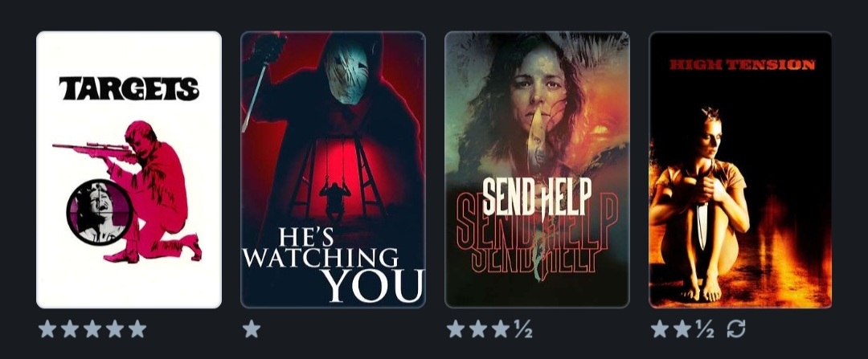Click the rewatch icon under High Tension
This screenshot has height=359, width=868.
[735, 328]
